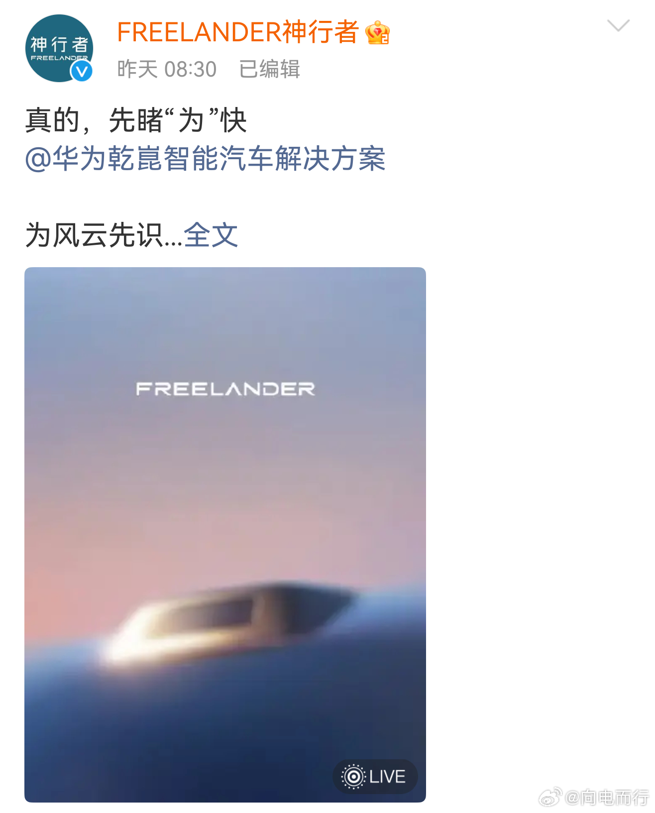Click the blue verified V badge
This screenshot has width=655, height=813.
pos(82,72)
